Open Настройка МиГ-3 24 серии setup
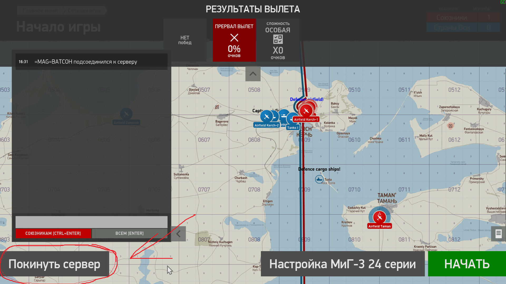 point(342,264)
